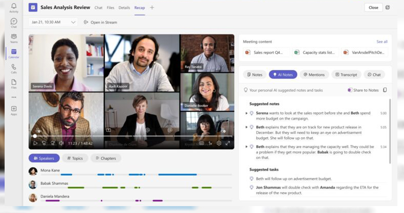Open the Apps store in the sidebar
404x213 pixels.
pyautogui.click(x=14, y=110)
